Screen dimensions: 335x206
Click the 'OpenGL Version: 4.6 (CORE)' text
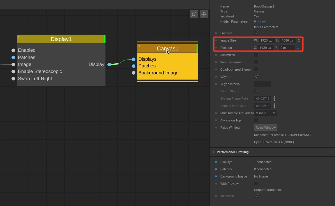pyautogui.click(x=274, y=142)
